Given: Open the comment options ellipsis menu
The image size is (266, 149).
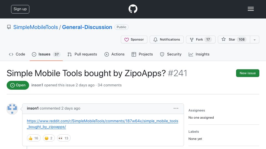Looking at the screenshot, I should (176, 108).
